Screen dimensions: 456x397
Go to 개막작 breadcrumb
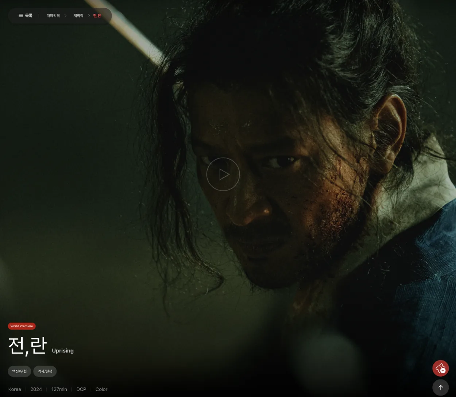[78, 16]
